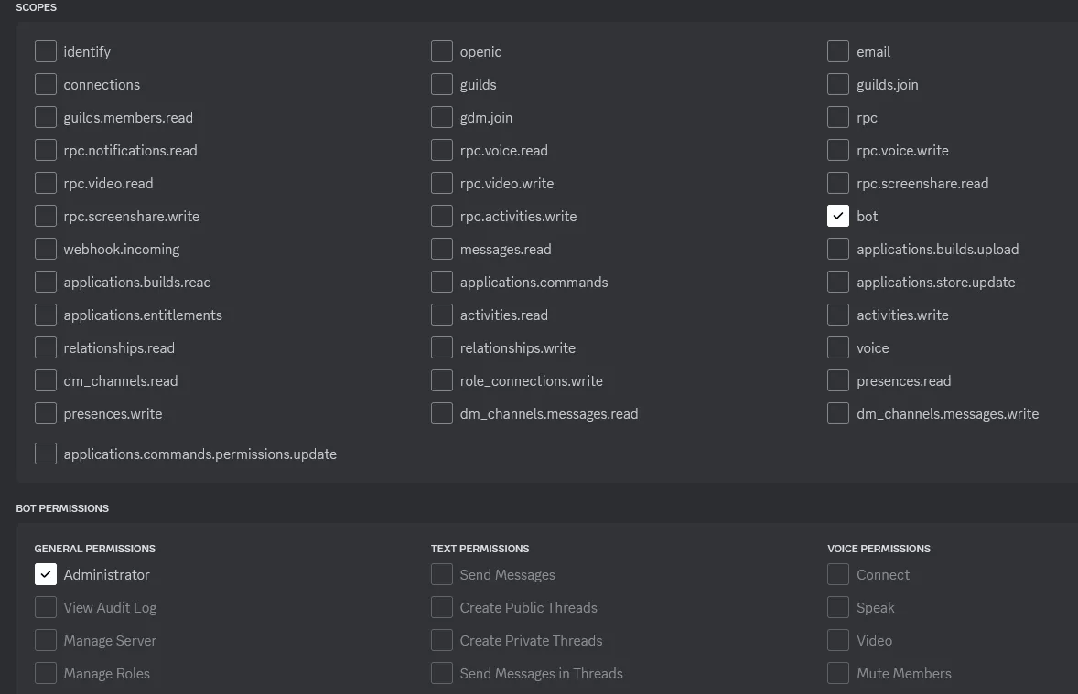Check the relationships.read scope box
This screenshot has height=694, width=1078.
(x=46, y=347)
